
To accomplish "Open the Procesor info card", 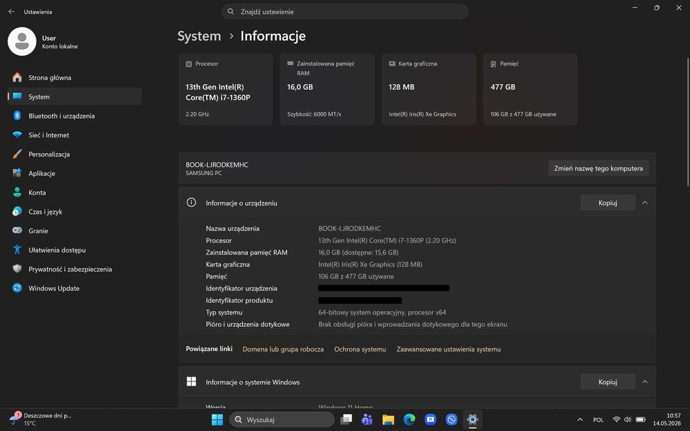I will pyautogui.click(x=226, y=89).
